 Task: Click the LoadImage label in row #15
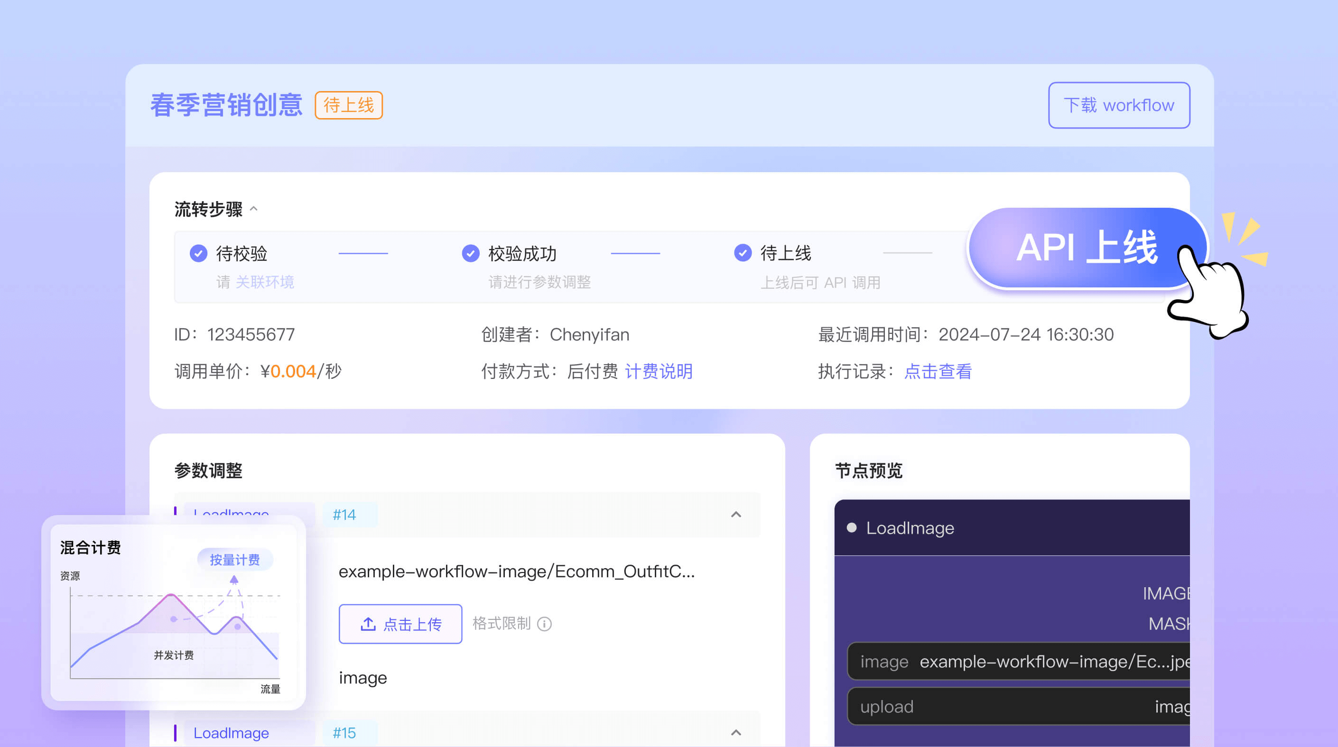pyautogui.click(x=231, y=732)
